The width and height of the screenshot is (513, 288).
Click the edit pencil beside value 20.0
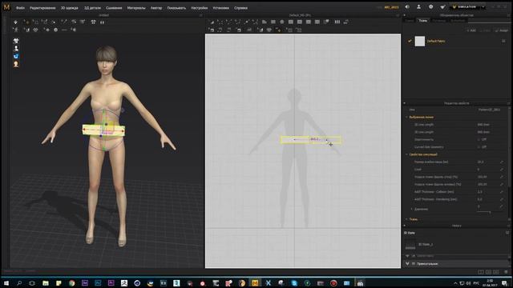pos(502,162)
